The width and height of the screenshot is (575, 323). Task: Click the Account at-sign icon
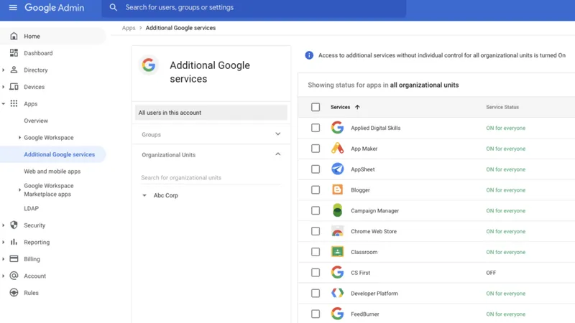(14, 276)
